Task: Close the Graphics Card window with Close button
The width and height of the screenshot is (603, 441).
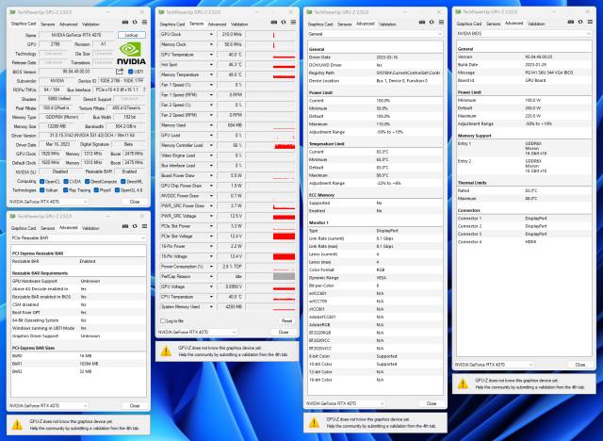Action: pyautogui.click(x=135, y=202)
